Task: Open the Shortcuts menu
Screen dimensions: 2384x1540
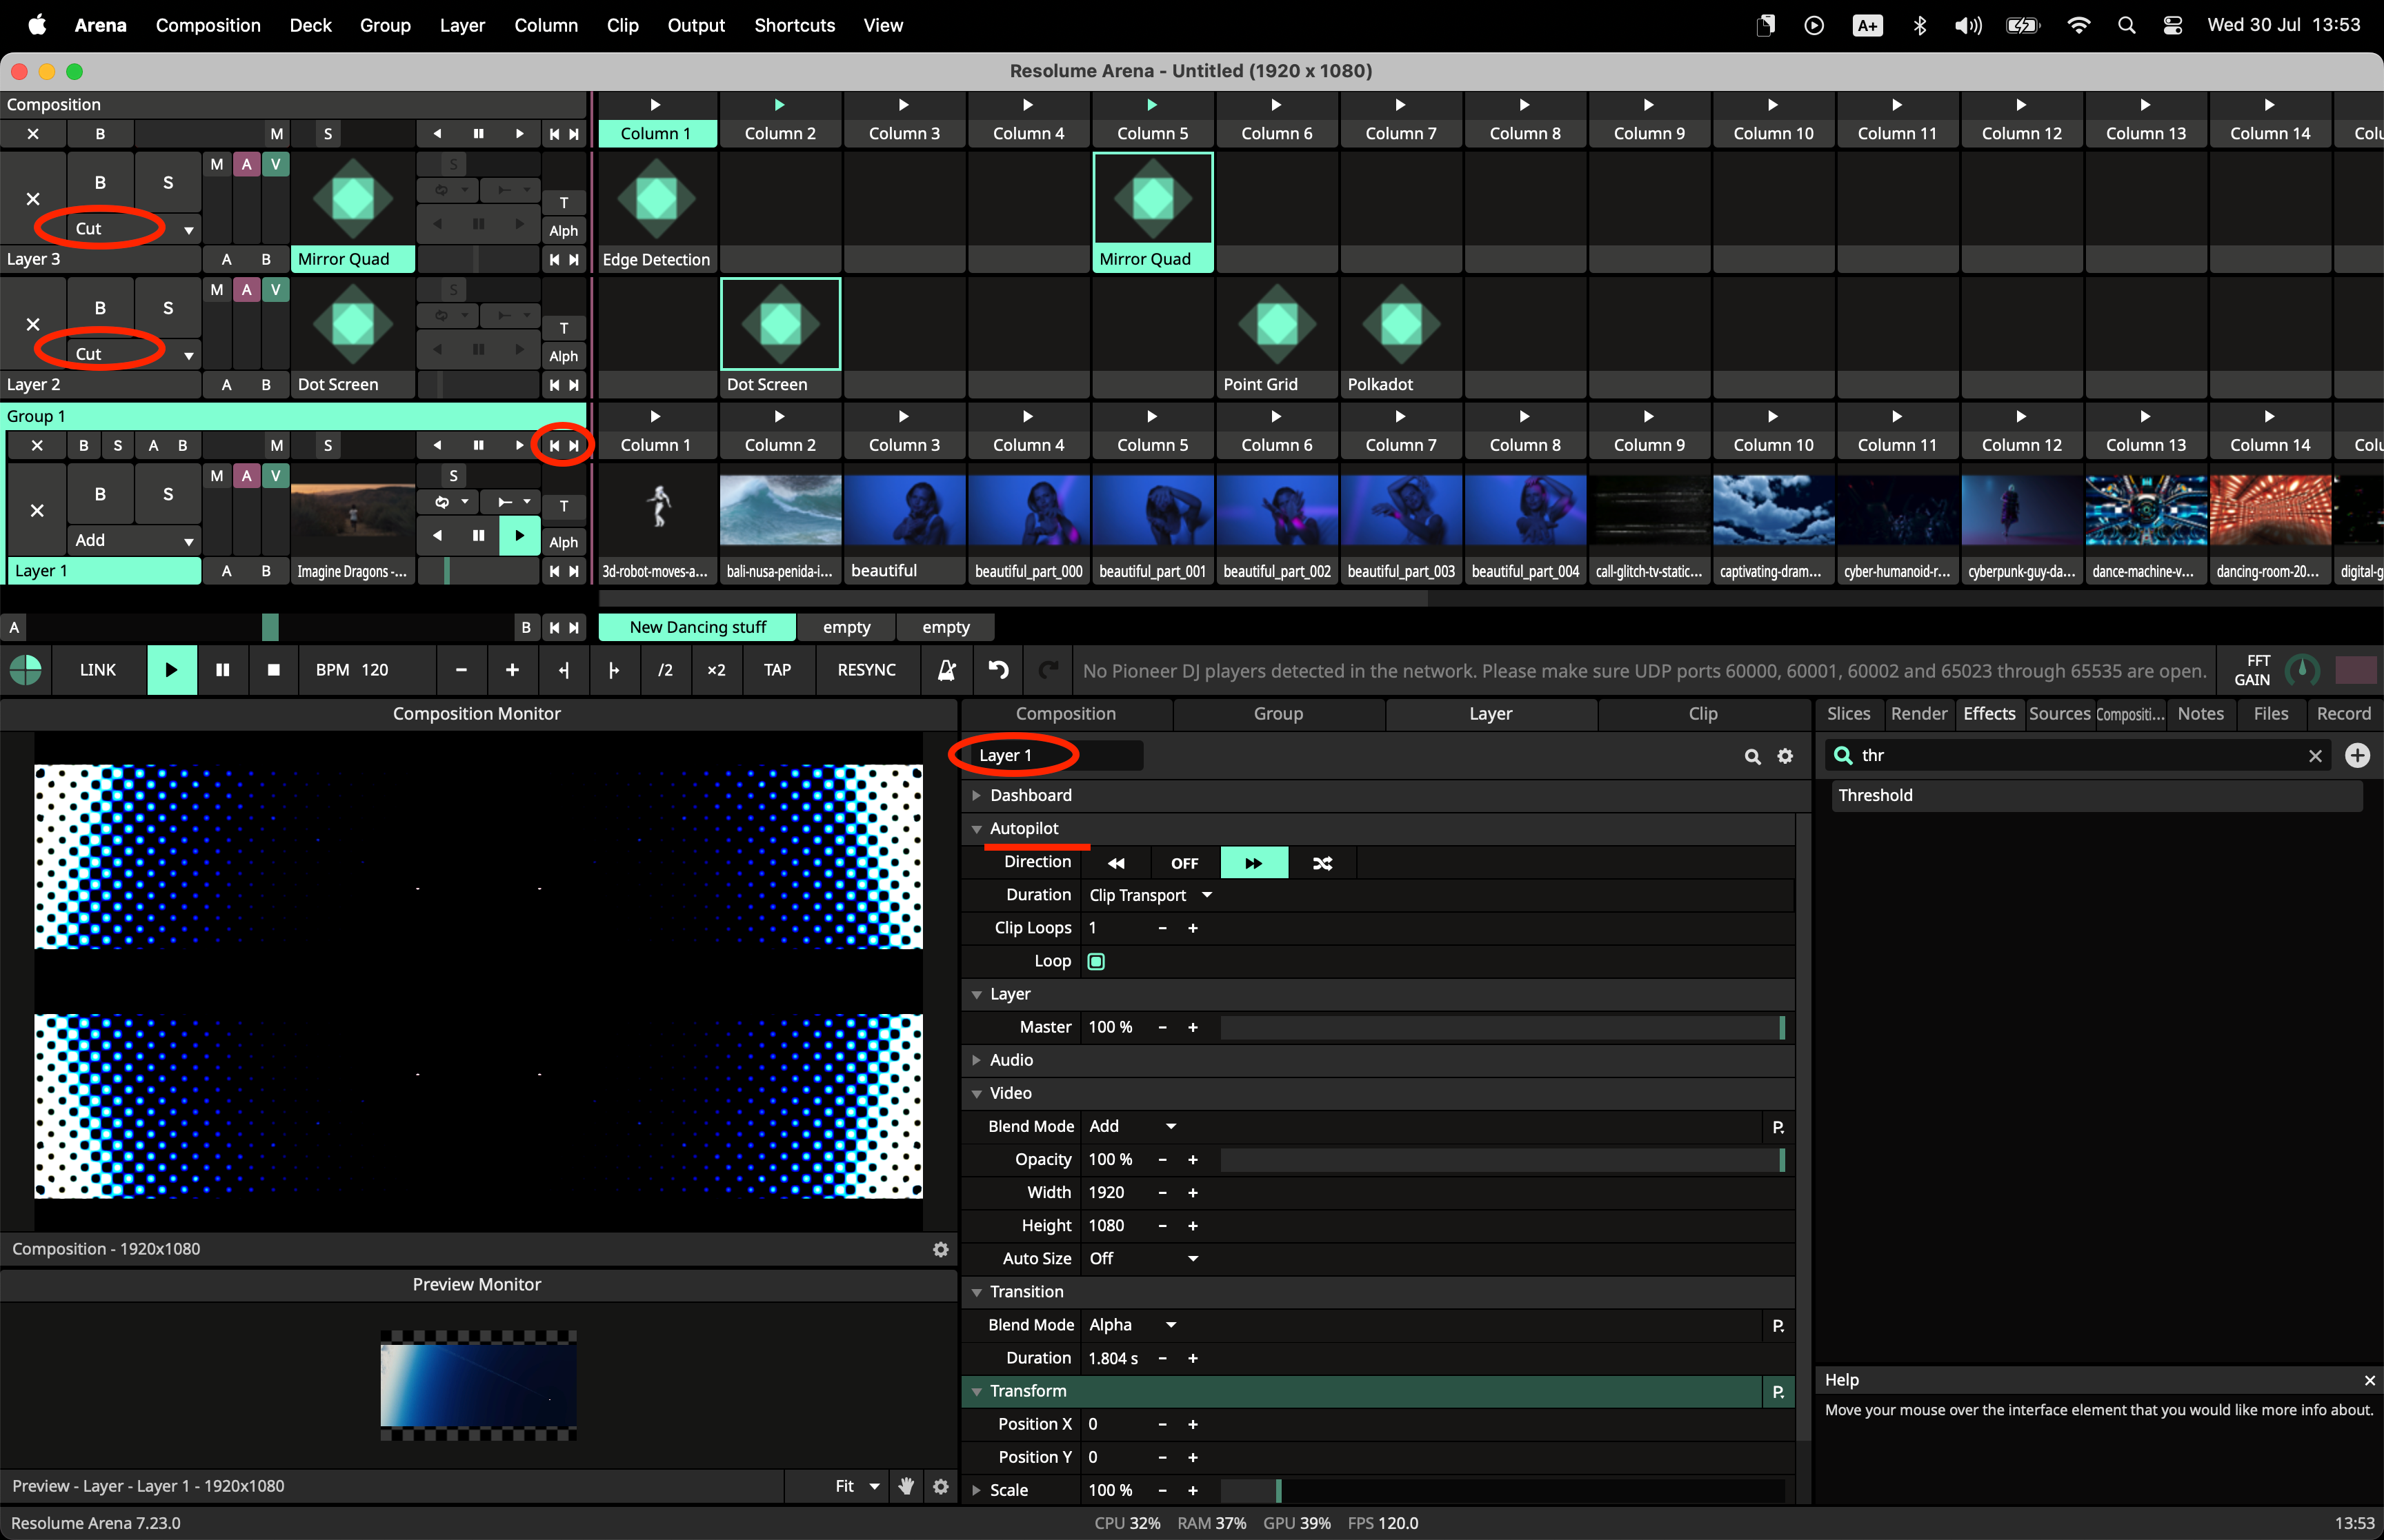Action: (793, 25)
